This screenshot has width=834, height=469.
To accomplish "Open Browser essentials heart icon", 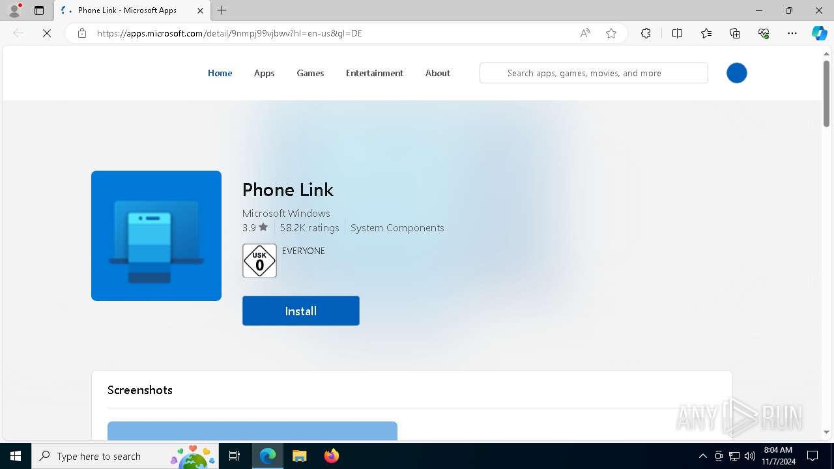I will click(764, 33).
